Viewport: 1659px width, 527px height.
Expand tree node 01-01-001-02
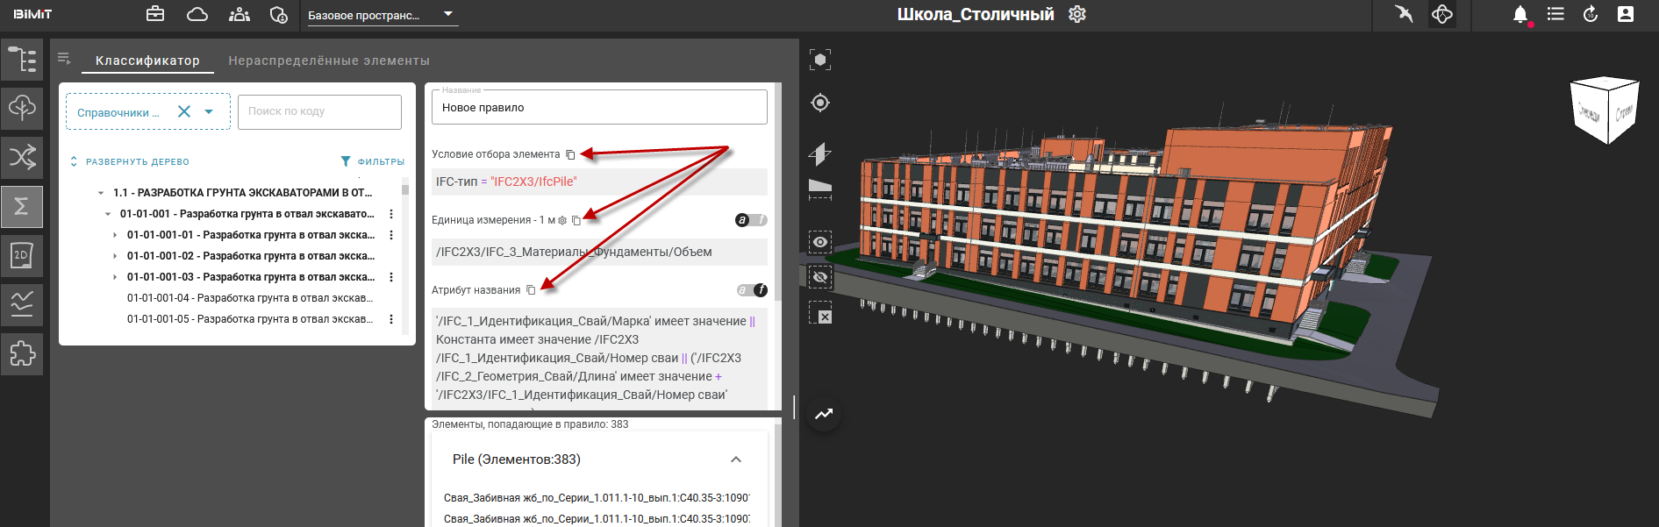[x=115, y=256]
